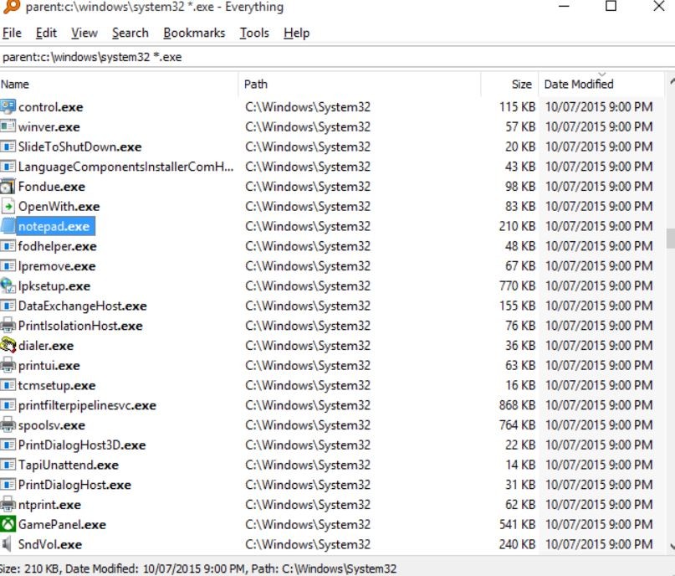Click the status bar file details text
The image size is (675, 576).
(x=198, y=568)
